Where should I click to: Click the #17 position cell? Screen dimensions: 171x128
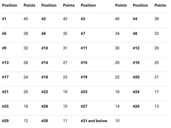click(5, 77)
